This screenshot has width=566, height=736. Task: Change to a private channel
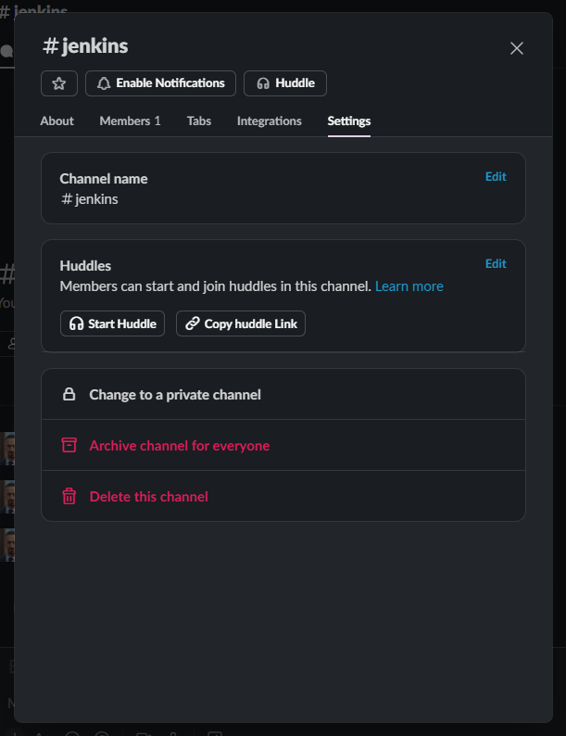[175, 395]
